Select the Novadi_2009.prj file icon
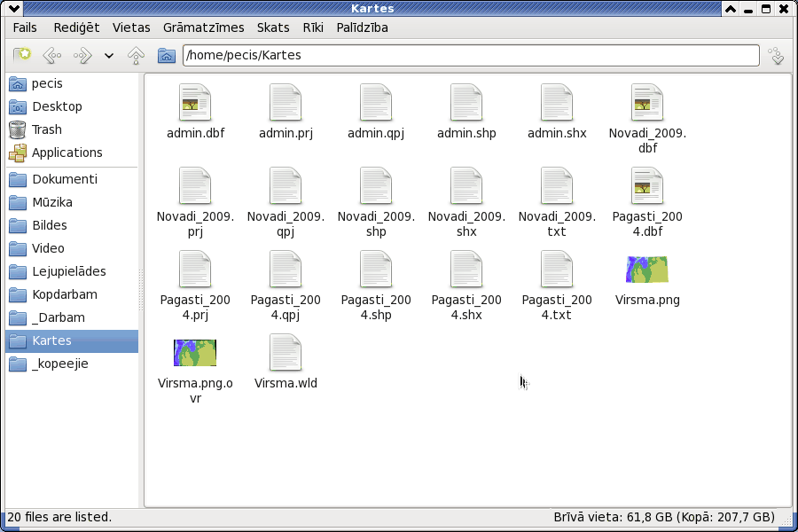The height and width of the screenshot is (532, 798). 195,186
